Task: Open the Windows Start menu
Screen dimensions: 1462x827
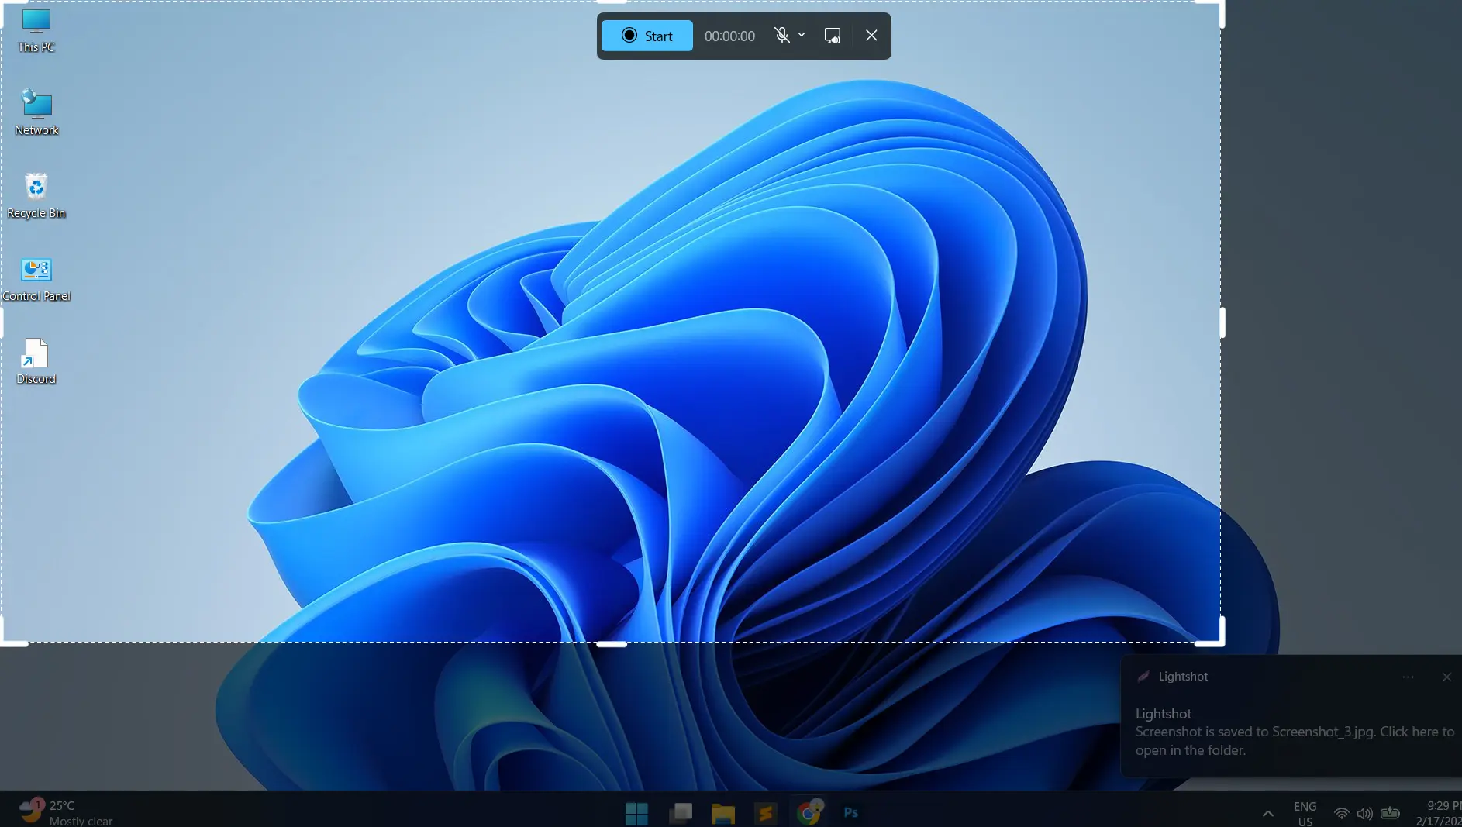Action: pos(636,812)
